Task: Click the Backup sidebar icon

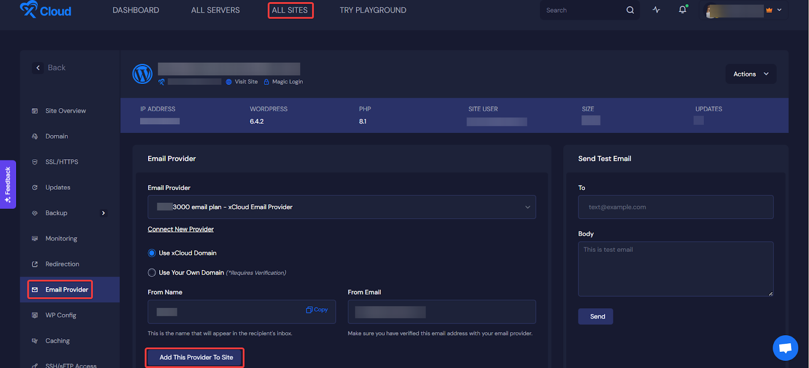Action: click(x=35, y=213)
